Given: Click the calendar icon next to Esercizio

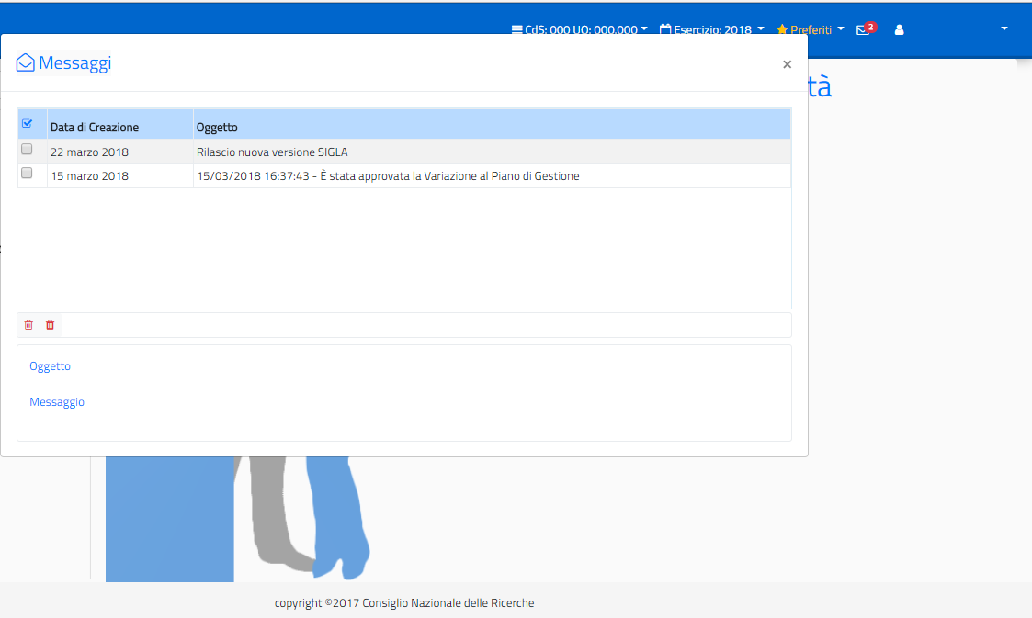Looking at the screenshot, I should (x=665, y=29).
